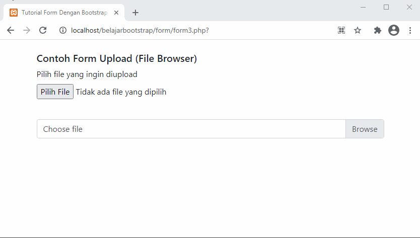Screen dimensions: 420x238
Task: Click the forward navigation arrow
Action: (x=27, y=30)
